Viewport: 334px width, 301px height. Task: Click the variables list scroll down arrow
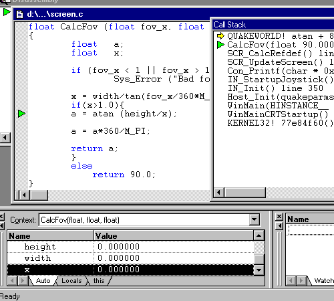click(x=259, y=270)
